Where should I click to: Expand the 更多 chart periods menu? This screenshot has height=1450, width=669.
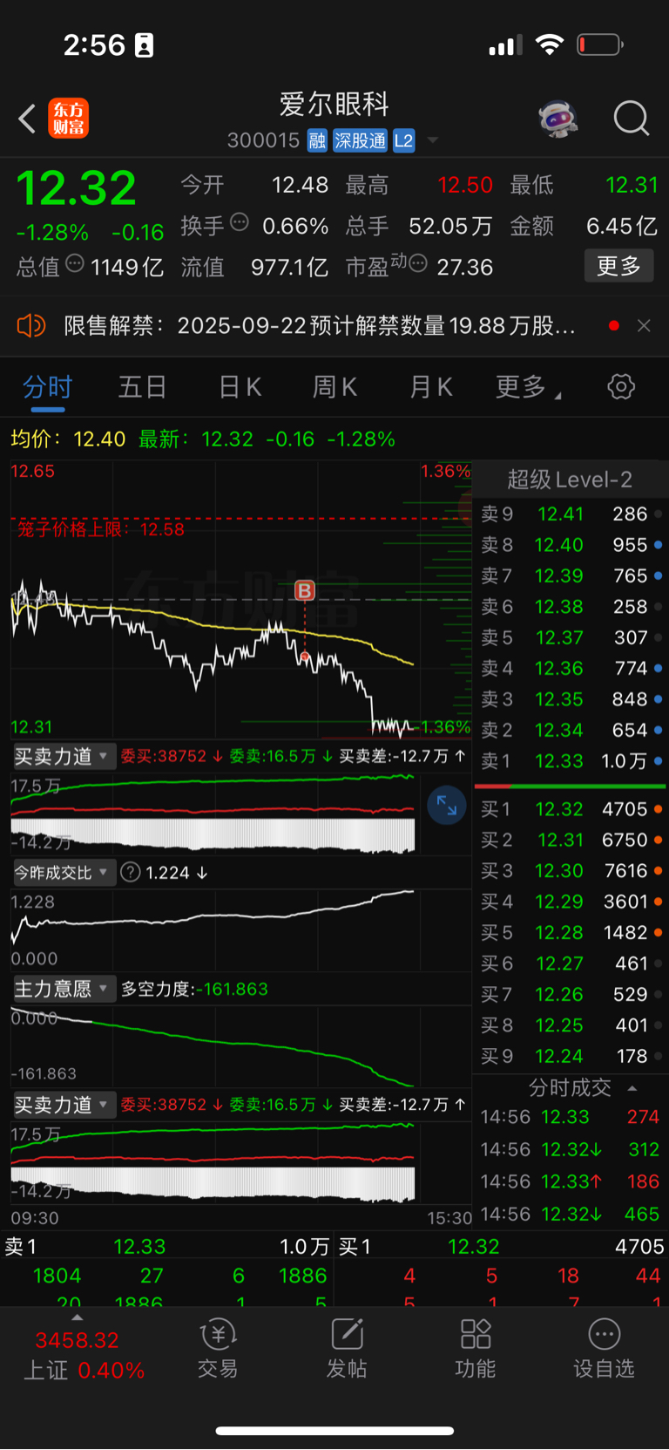pos(528,387)
